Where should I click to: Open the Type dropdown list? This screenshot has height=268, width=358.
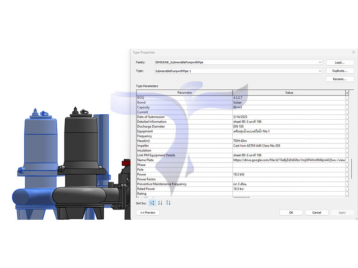point(320,71)
